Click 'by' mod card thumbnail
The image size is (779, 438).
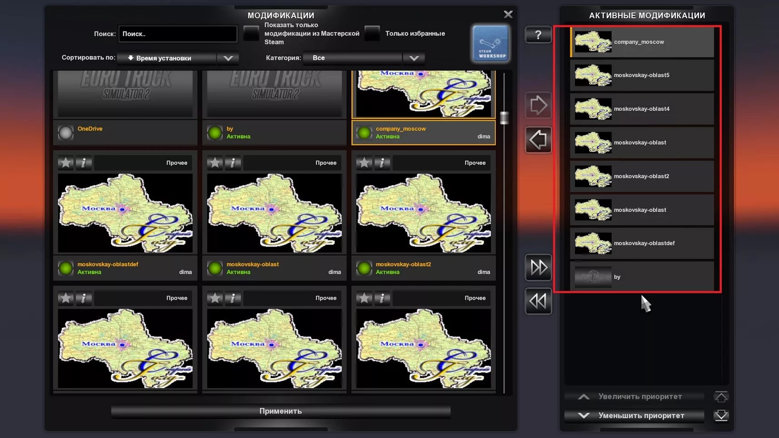(x=275, y=94)
